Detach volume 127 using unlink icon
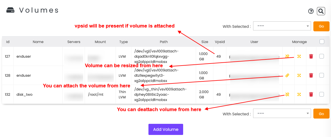Viewport: 331px width, 137px height. [287, 56]
